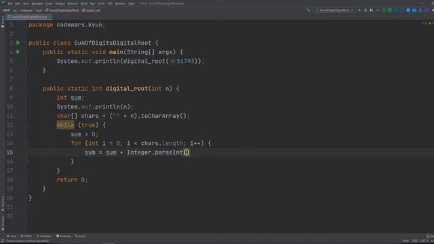Viewport: 434px width, 244px height.
Task: Click the highlighted 'while' keyword on line 12
Action: point(65,125)
